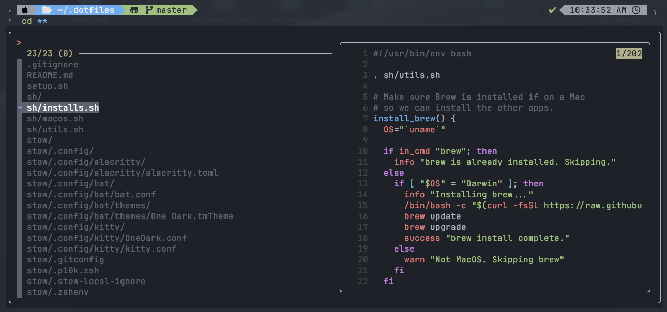Click the fzf query input after the prompt caret

click(176, 42)
